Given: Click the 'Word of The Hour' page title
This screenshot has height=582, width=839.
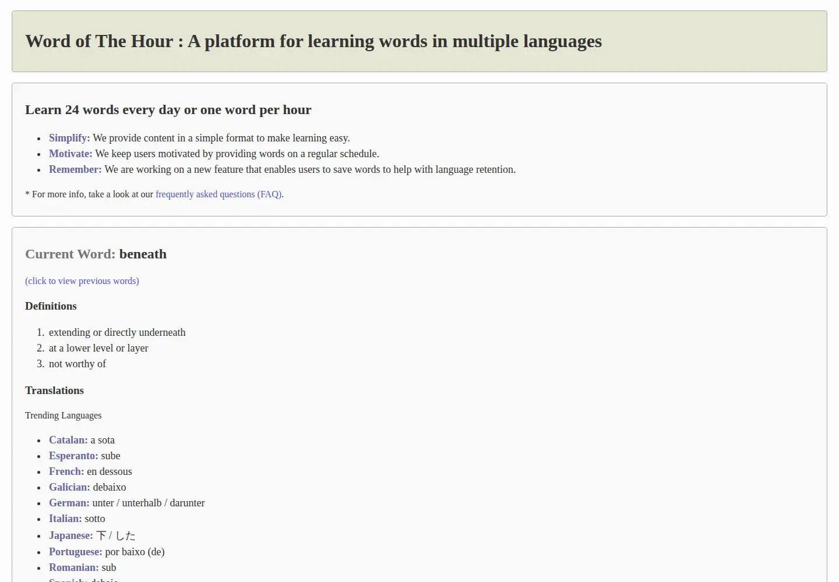Looking at the screenshot, I should pyautogui.click(x=313, y=41).
